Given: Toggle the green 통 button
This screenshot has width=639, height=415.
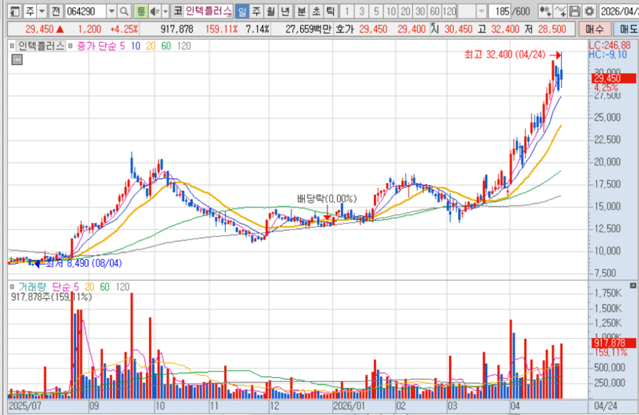Looking at the screenshot, I should coord(140,11).
